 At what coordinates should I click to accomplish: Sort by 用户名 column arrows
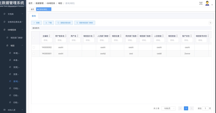tap(77, 36)
